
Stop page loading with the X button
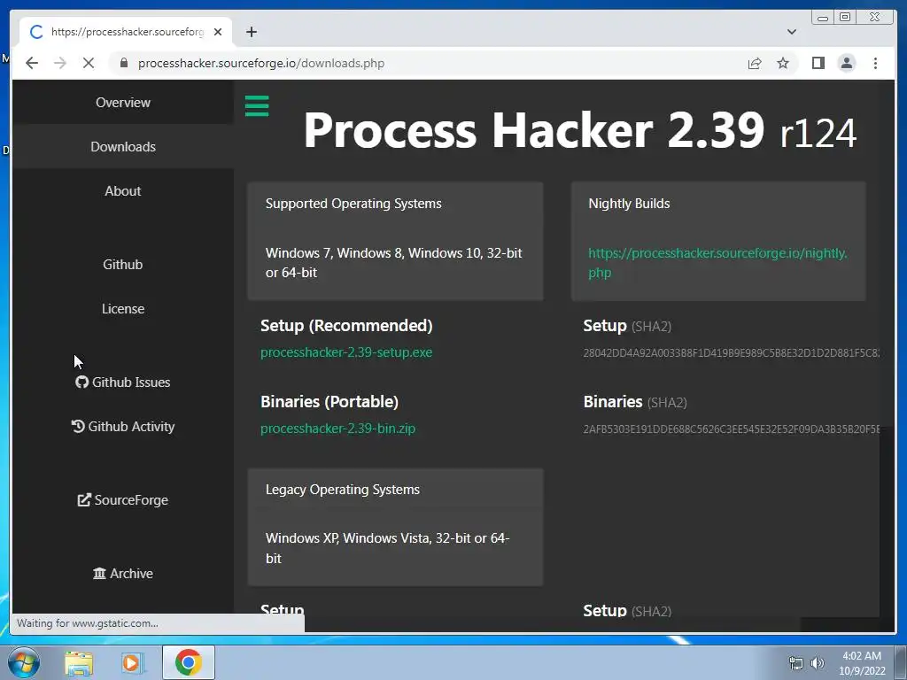[89, 63]
